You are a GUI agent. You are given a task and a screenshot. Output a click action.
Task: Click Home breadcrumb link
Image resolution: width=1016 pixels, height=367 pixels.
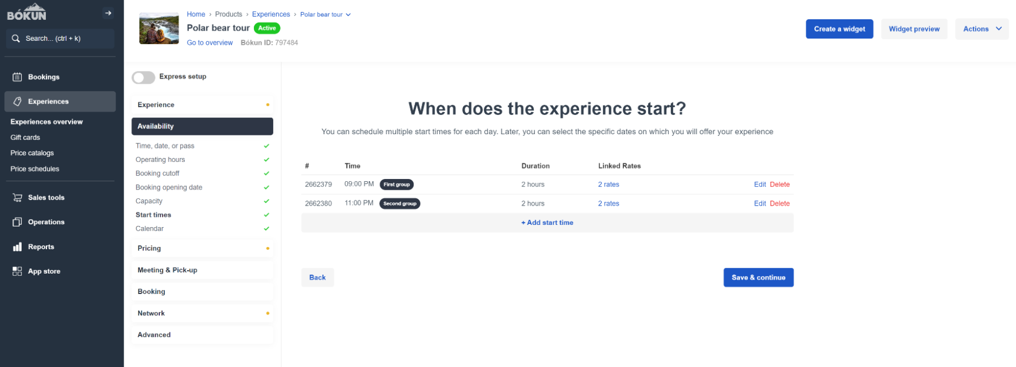click(x=196, y=14)
